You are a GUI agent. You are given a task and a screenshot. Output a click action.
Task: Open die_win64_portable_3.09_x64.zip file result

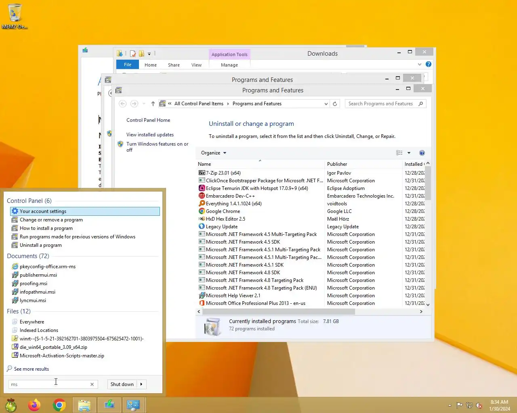[53, 347]
